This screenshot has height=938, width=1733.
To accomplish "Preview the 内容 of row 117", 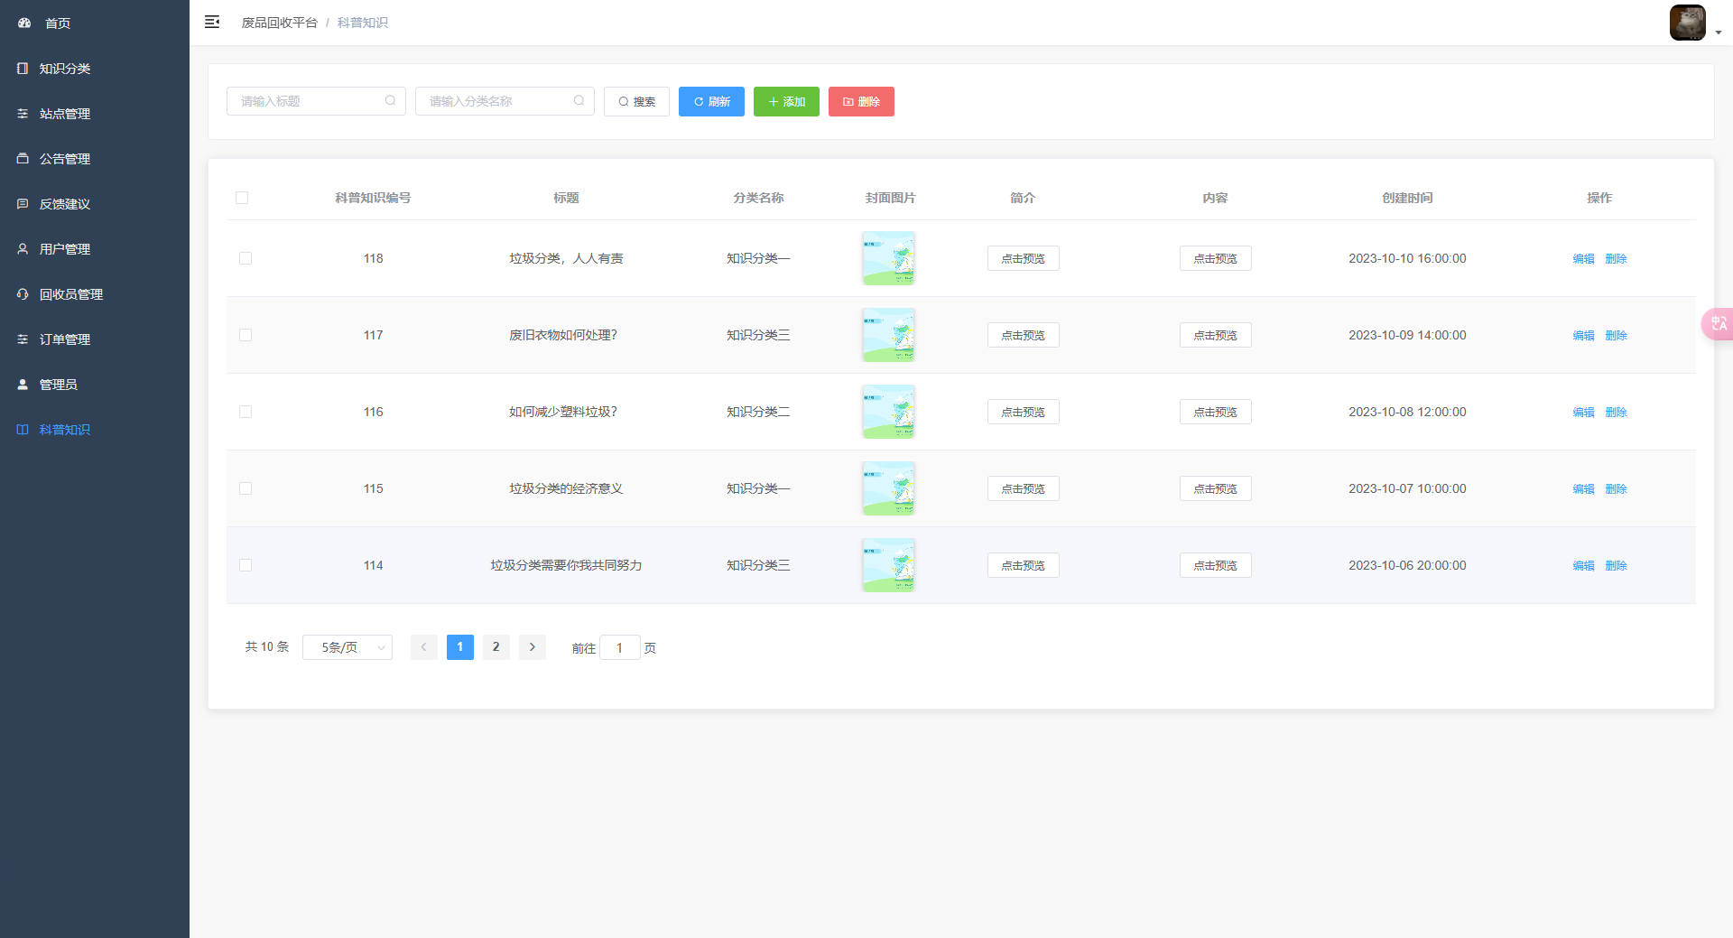I will (1215, 335).
